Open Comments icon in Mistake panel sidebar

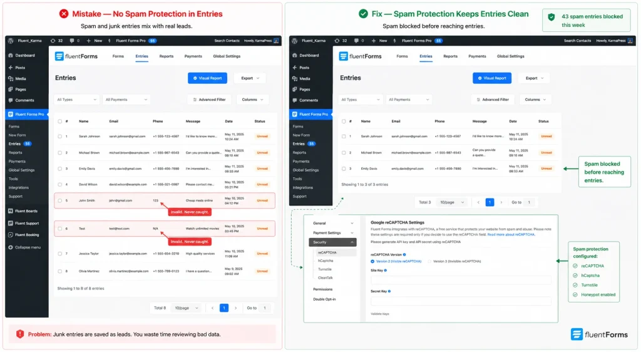[11, 100]
